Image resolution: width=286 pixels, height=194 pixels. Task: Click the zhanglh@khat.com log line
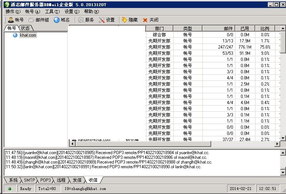108,162
